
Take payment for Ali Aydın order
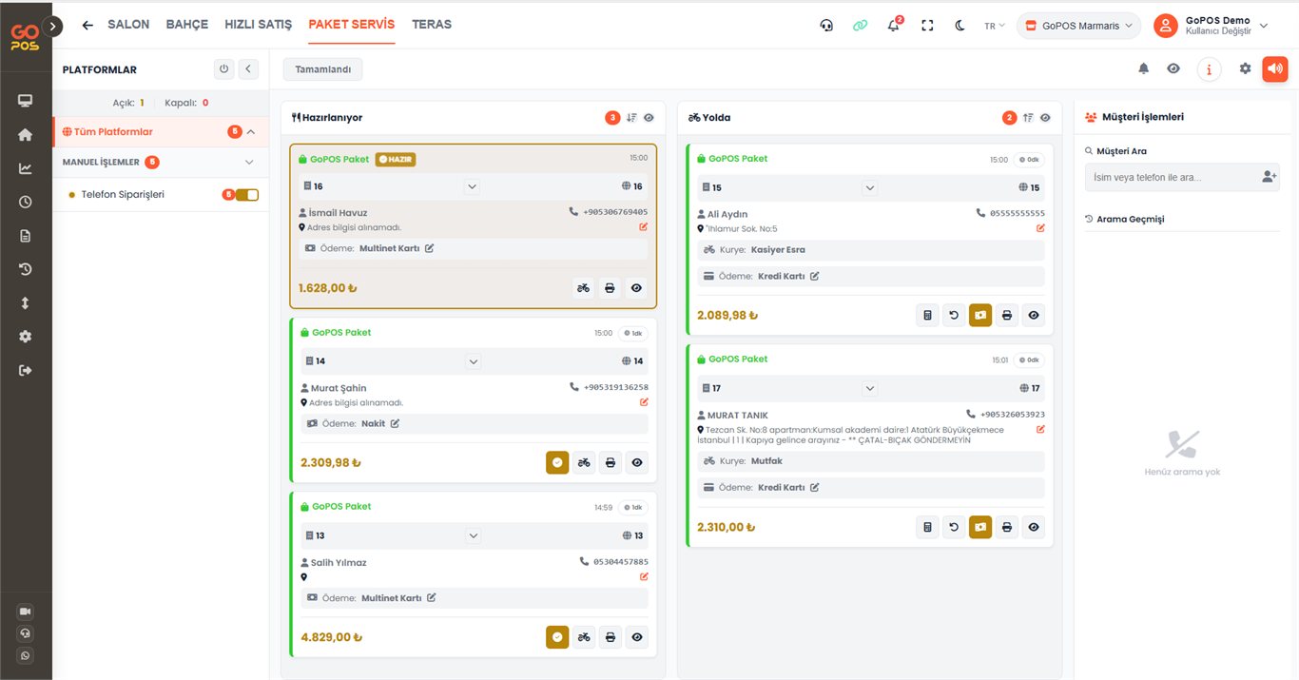point(980,315)
